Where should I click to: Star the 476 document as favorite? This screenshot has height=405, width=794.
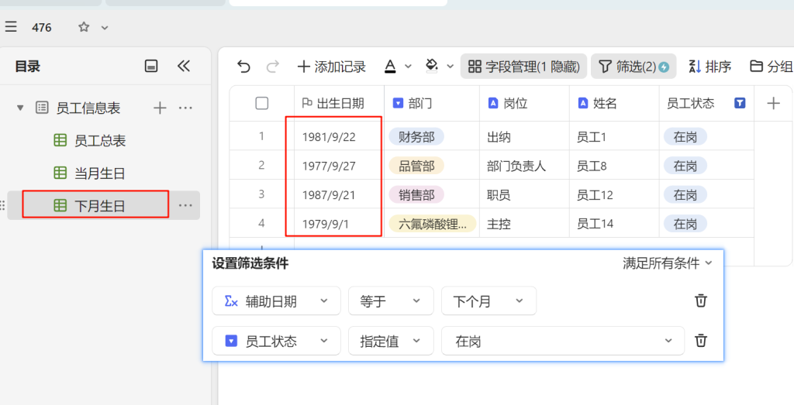[84, 27]
